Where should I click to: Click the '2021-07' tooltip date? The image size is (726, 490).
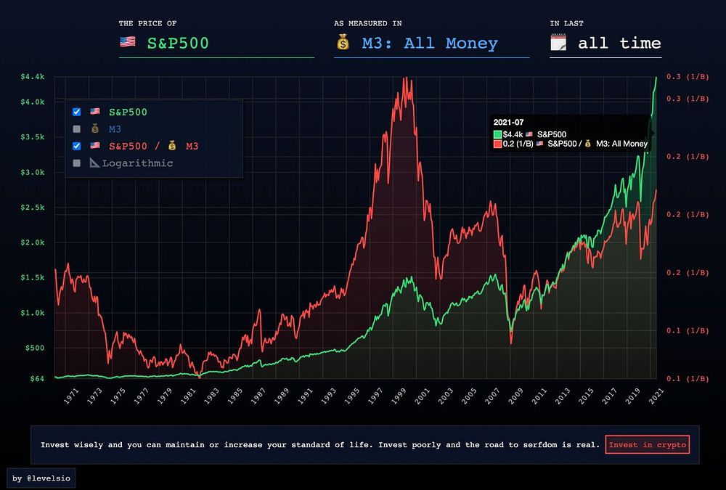[x=508, y=122]
